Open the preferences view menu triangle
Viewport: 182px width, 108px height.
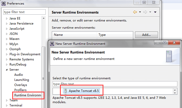[155, 12]
